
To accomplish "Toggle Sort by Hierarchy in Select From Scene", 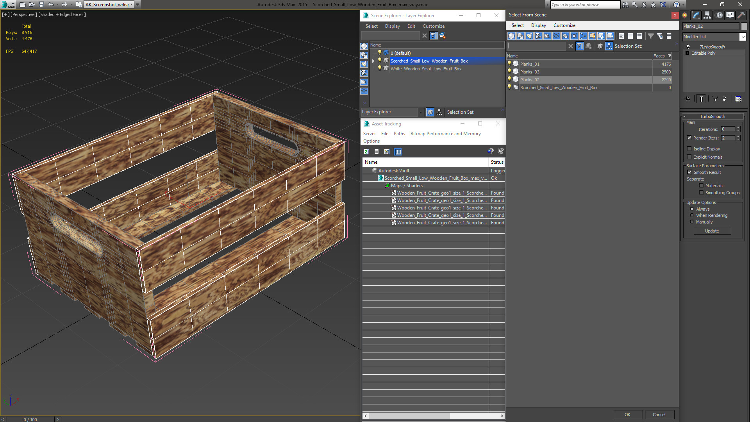I will (609, 46).
